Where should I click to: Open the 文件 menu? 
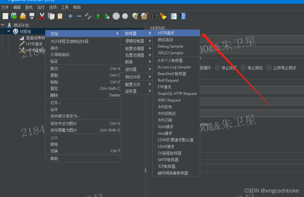click(x=5, y=7)
